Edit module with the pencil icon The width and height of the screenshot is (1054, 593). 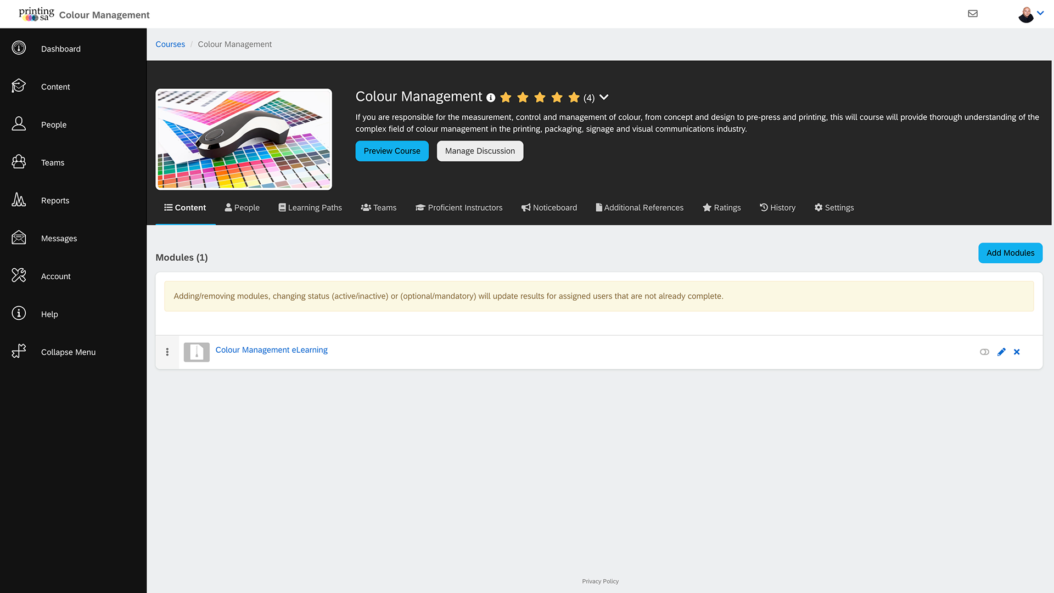point(1001,352)
